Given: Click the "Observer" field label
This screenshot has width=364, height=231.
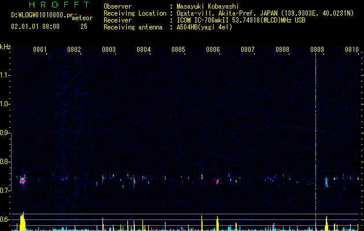Looking at the screenshot, I should (x=117, y=6).
